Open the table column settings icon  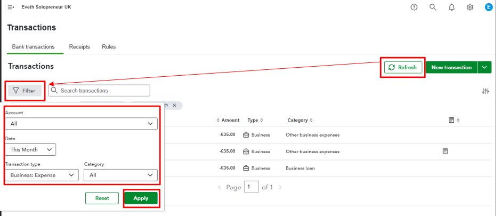pyautogui.click(x=485, y=91)
